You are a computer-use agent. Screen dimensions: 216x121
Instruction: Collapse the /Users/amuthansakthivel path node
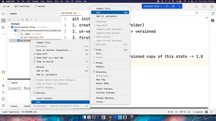(x=12, y=31)
